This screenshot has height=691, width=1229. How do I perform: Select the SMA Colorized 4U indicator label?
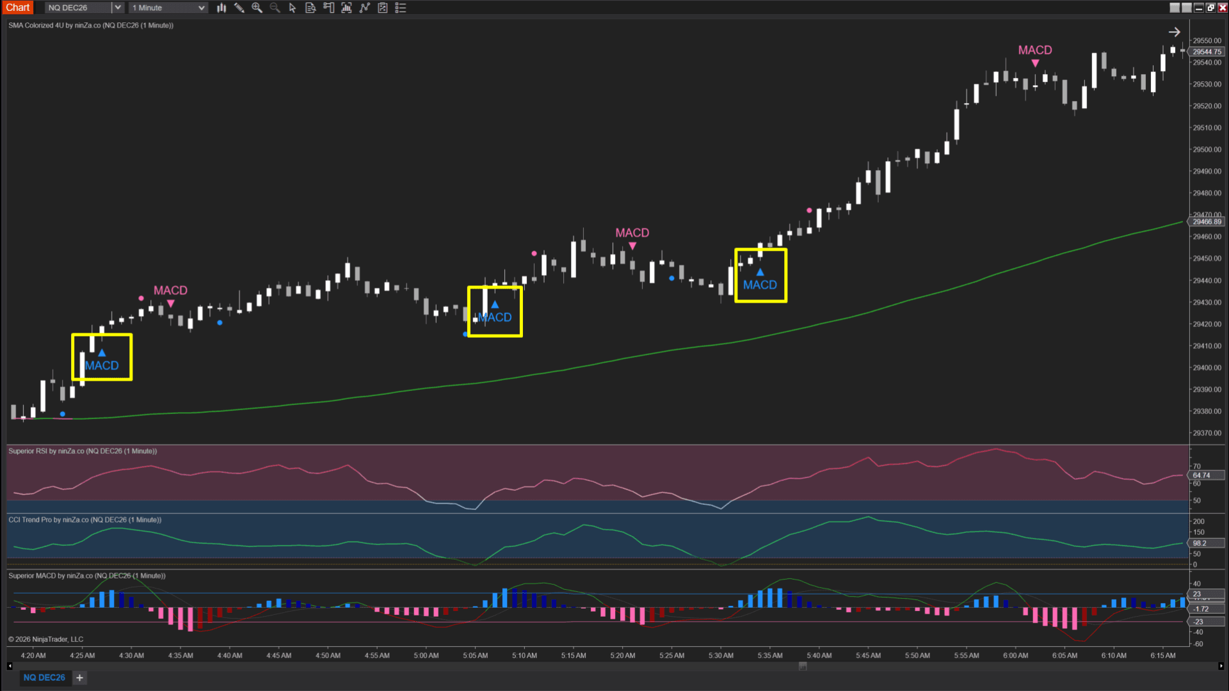point(91,26)
